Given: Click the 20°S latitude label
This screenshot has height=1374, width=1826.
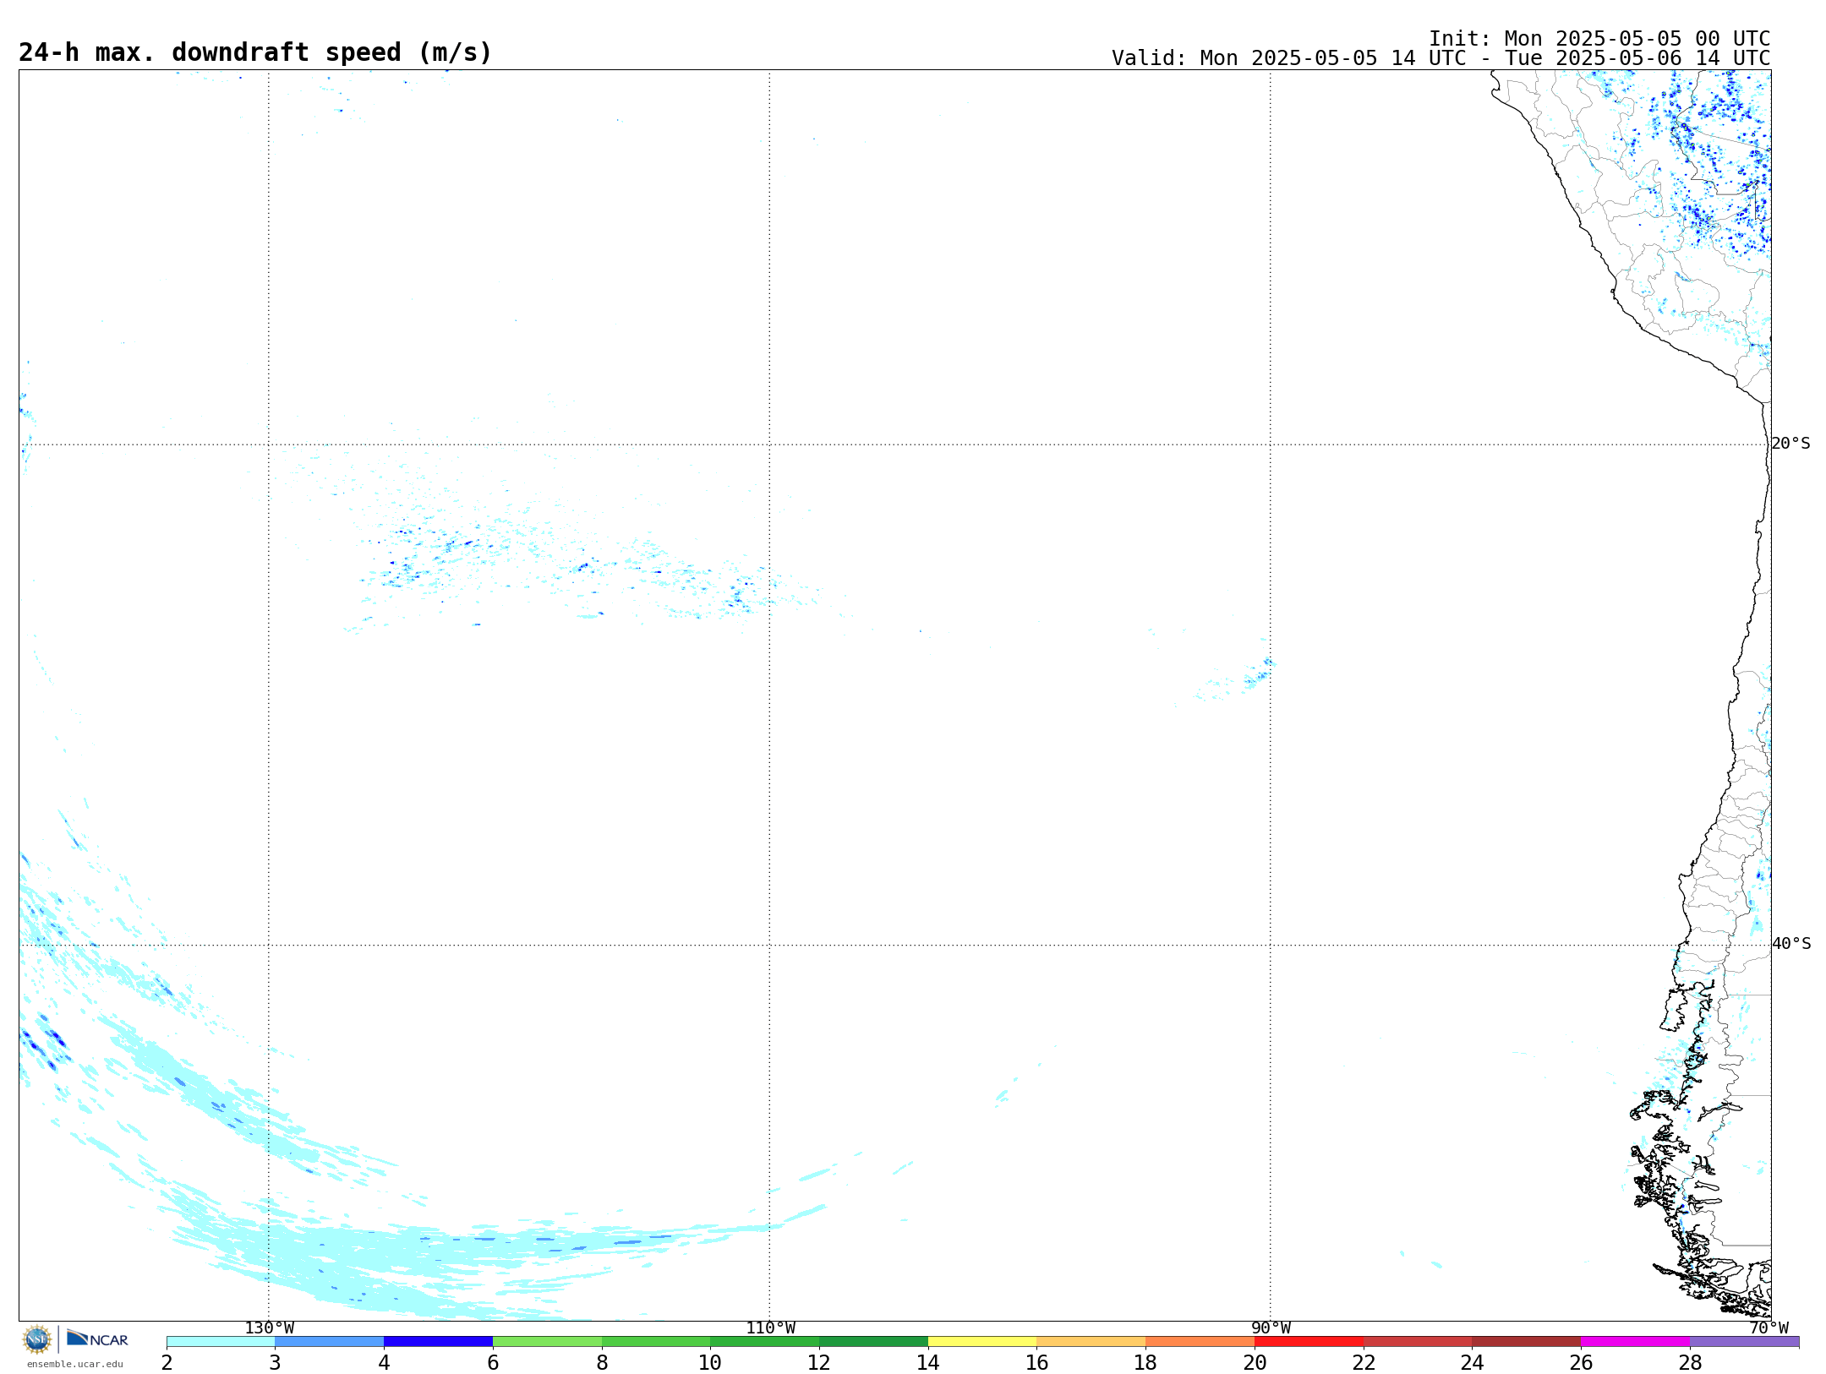Looking at the screenshot, I should tap(1790, 444).
